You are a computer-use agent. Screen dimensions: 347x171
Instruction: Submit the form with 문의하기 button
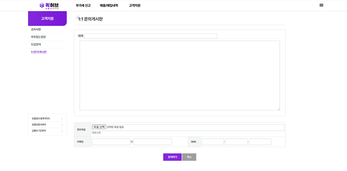pos(172,157)
